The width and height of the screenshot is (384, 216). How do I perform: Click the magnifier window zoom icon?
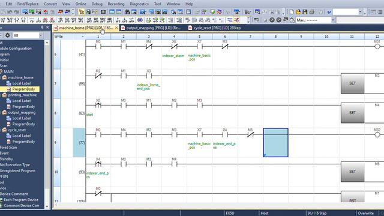(x=257, y=12)
